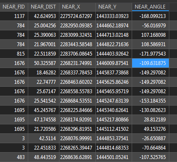Select the highlighted cell -109.631875
Screen dimensions: 177x162
[x=150, y=63]
